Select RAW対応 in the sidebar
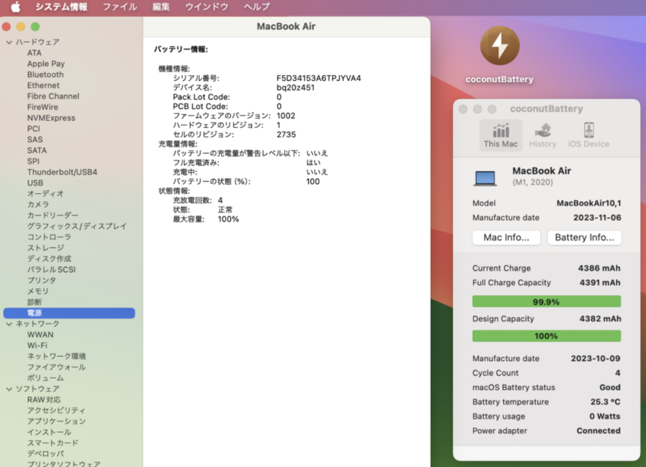 tap(44, 400)
